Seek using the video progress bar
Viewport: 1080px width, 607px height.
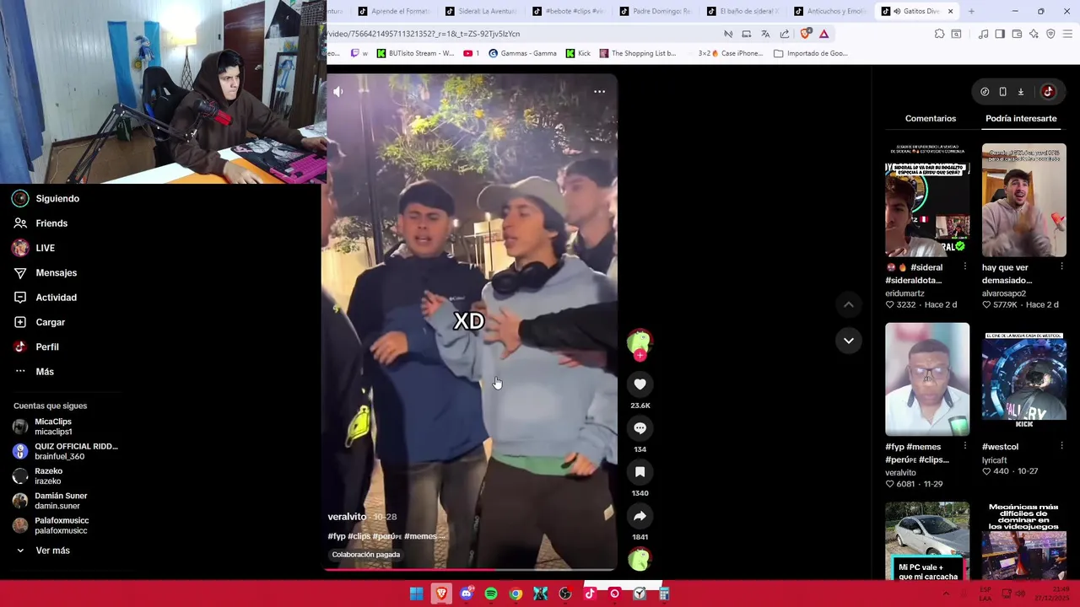471,570
